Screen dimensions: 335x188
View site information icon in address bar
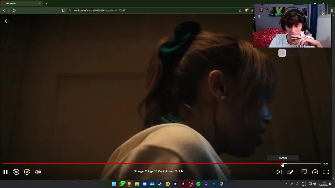coord(70,10)
